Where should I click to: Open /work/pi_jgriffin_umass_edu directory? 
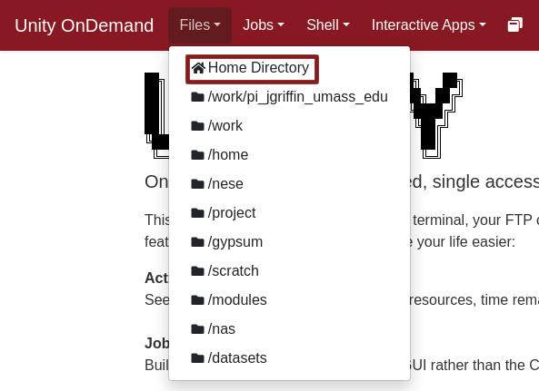pos(289,97)
